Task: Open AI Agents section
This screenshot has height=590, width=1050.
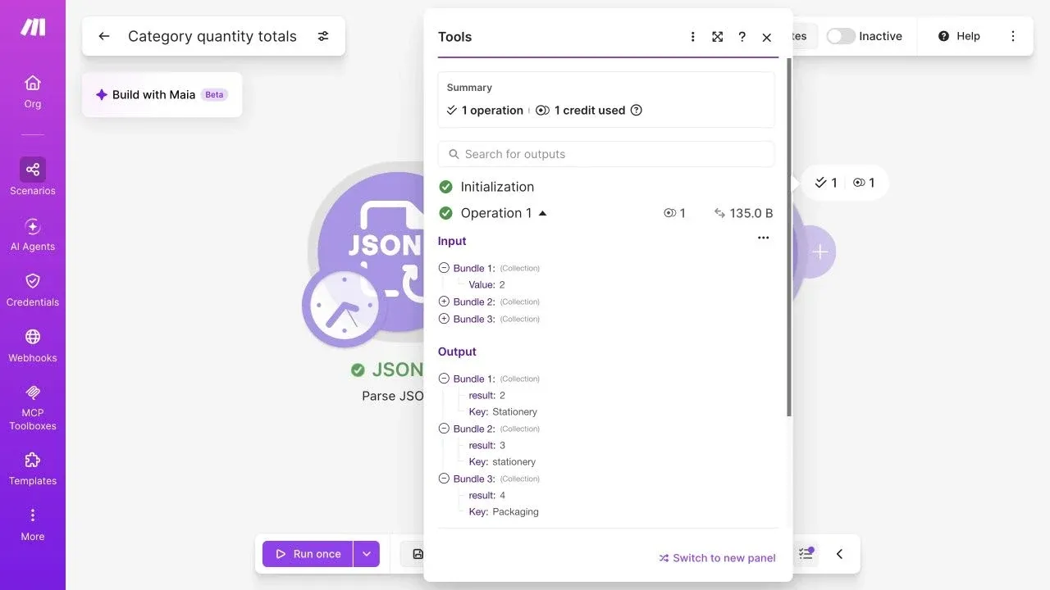Action: point(33,234)
